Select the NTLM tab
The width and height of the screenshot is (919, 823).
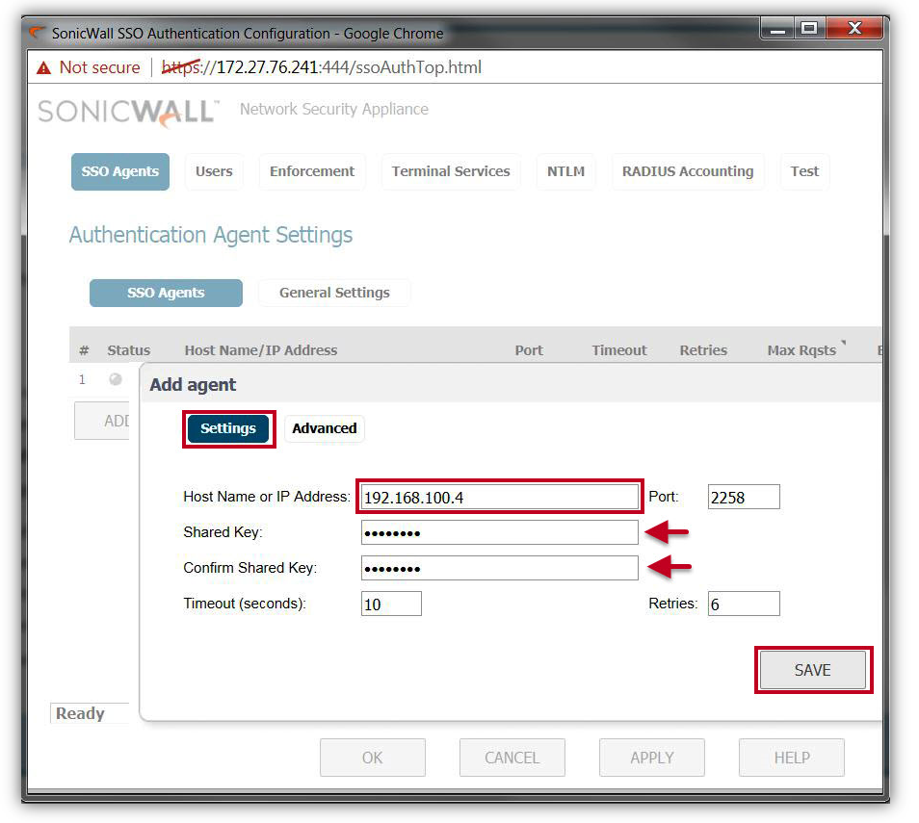(x=565, y=171)
